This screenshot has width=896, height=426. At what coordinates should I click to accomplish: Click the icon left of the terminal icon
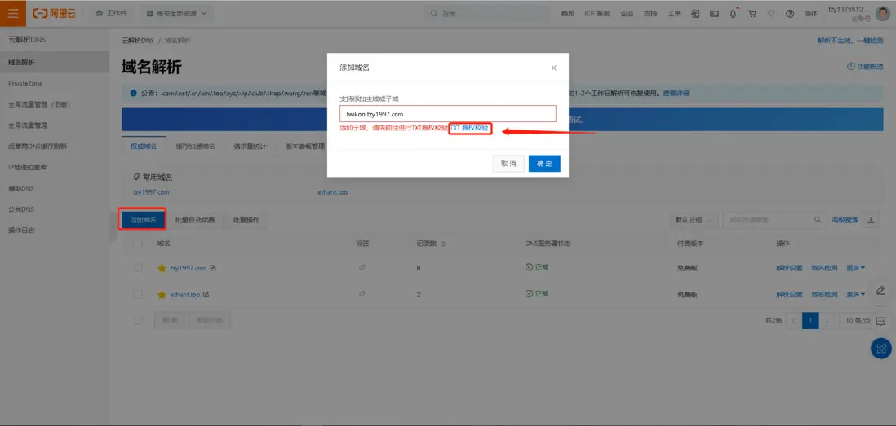pos(695,14)
